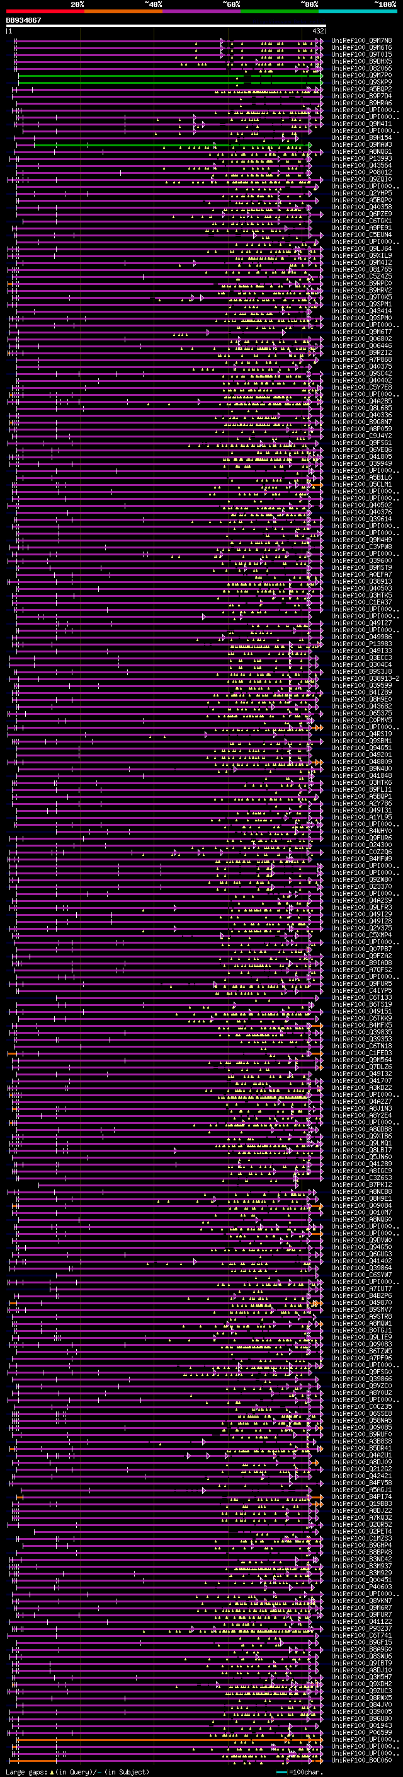Image resolution: width=403 pixels, height=1777 pixels.
Task: Select UniRef100_B5DR41 label
Action: pyautogui.click(x=361, y=1449)
